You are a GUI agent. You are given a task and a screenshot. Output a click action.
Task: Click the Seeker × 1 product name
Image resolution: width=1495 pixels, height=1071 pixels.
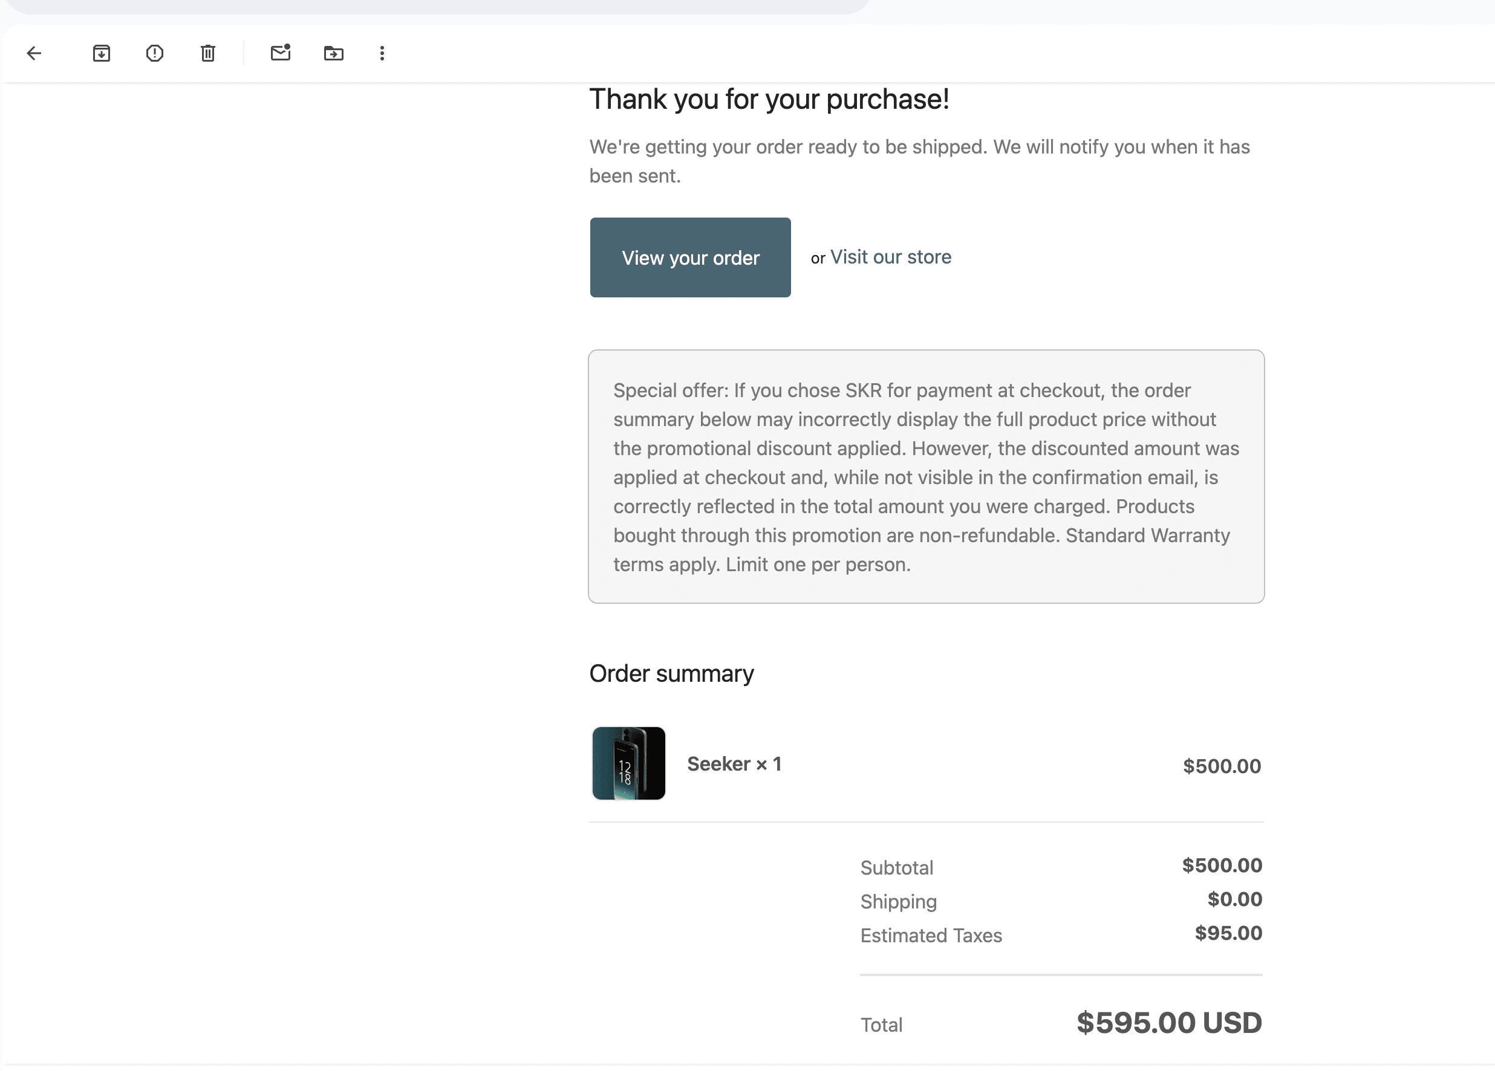[x=734, y=764]
